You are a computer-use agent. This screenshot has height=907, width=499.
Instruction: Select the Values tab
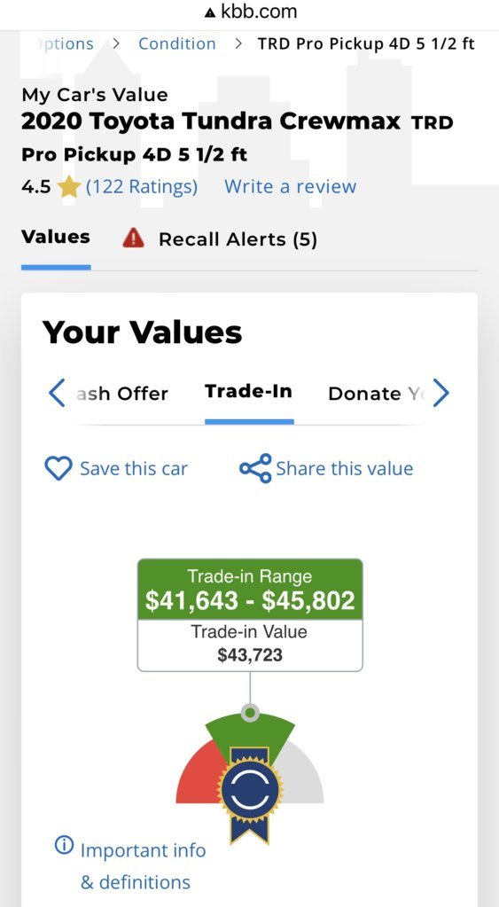coord(56,237)
